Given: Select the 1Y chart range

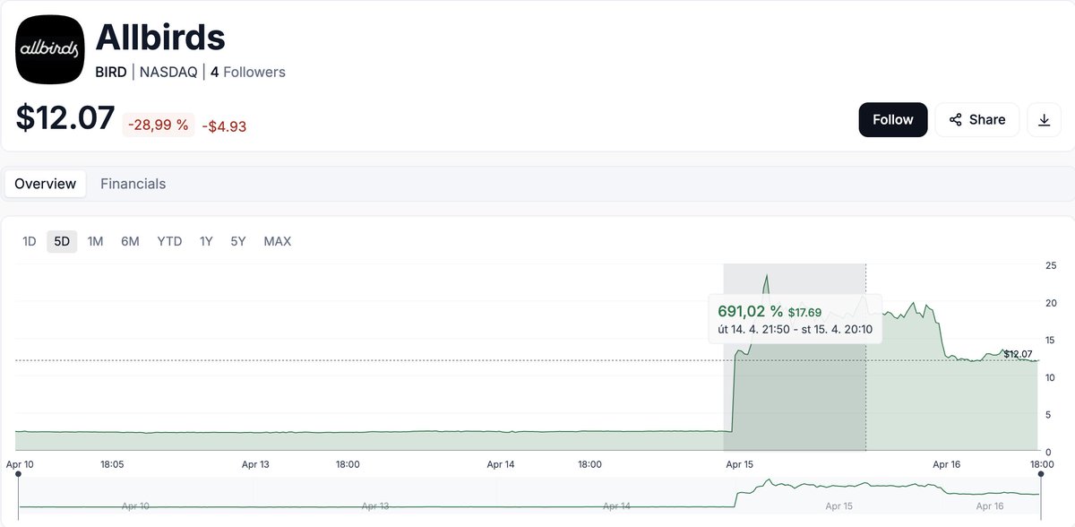Looking at the screenshot, I should [x=206, y=241].
